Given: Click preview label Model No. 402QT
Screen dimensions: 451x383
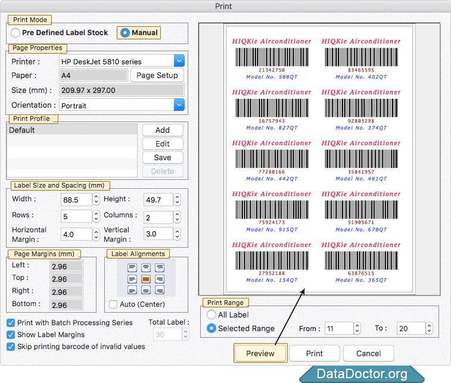Looking at the screenshot, I should [x=361, y=77].
